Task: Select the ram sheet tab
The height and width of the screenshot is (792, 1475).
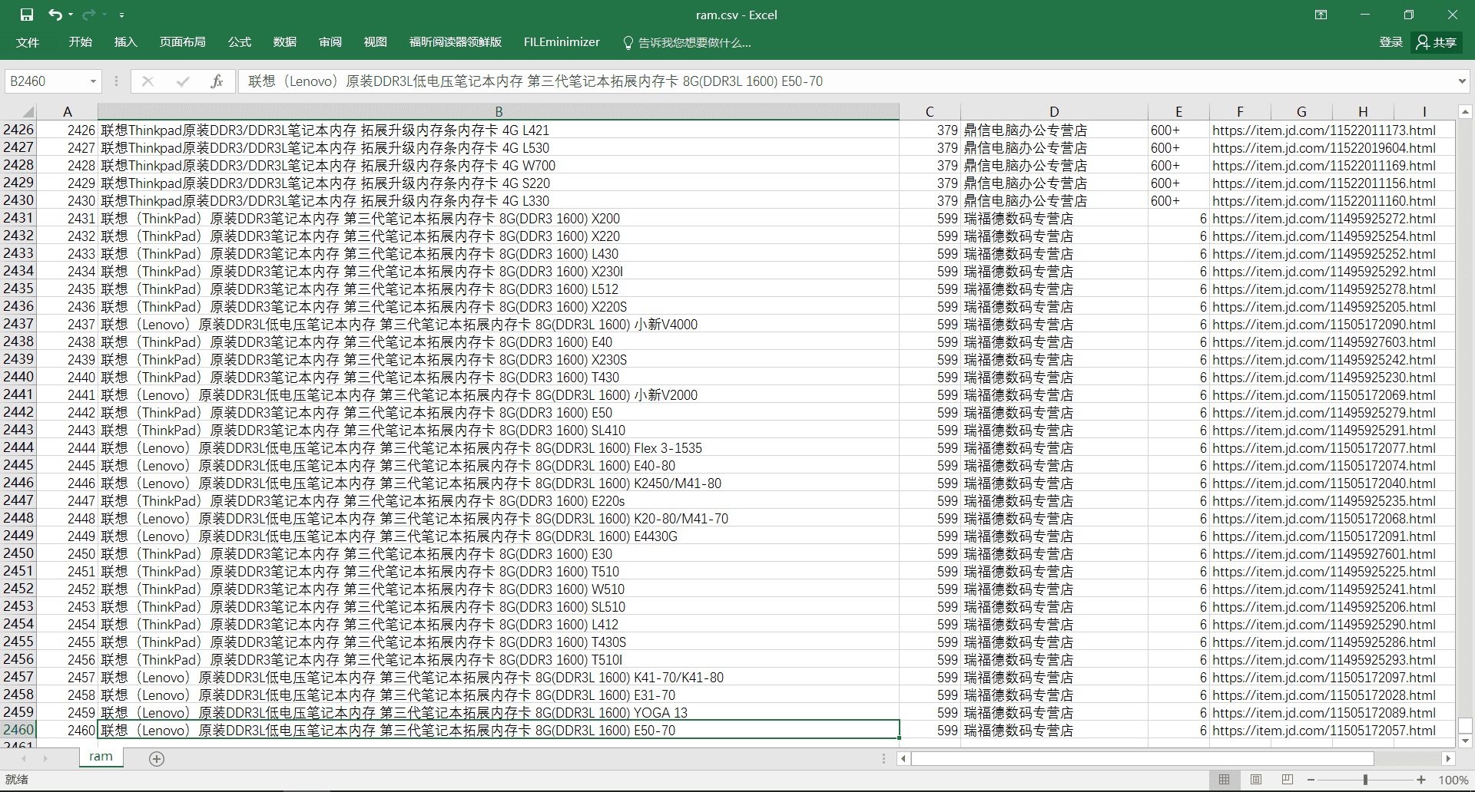Action: pyautogui.click(x=101, y=757)
